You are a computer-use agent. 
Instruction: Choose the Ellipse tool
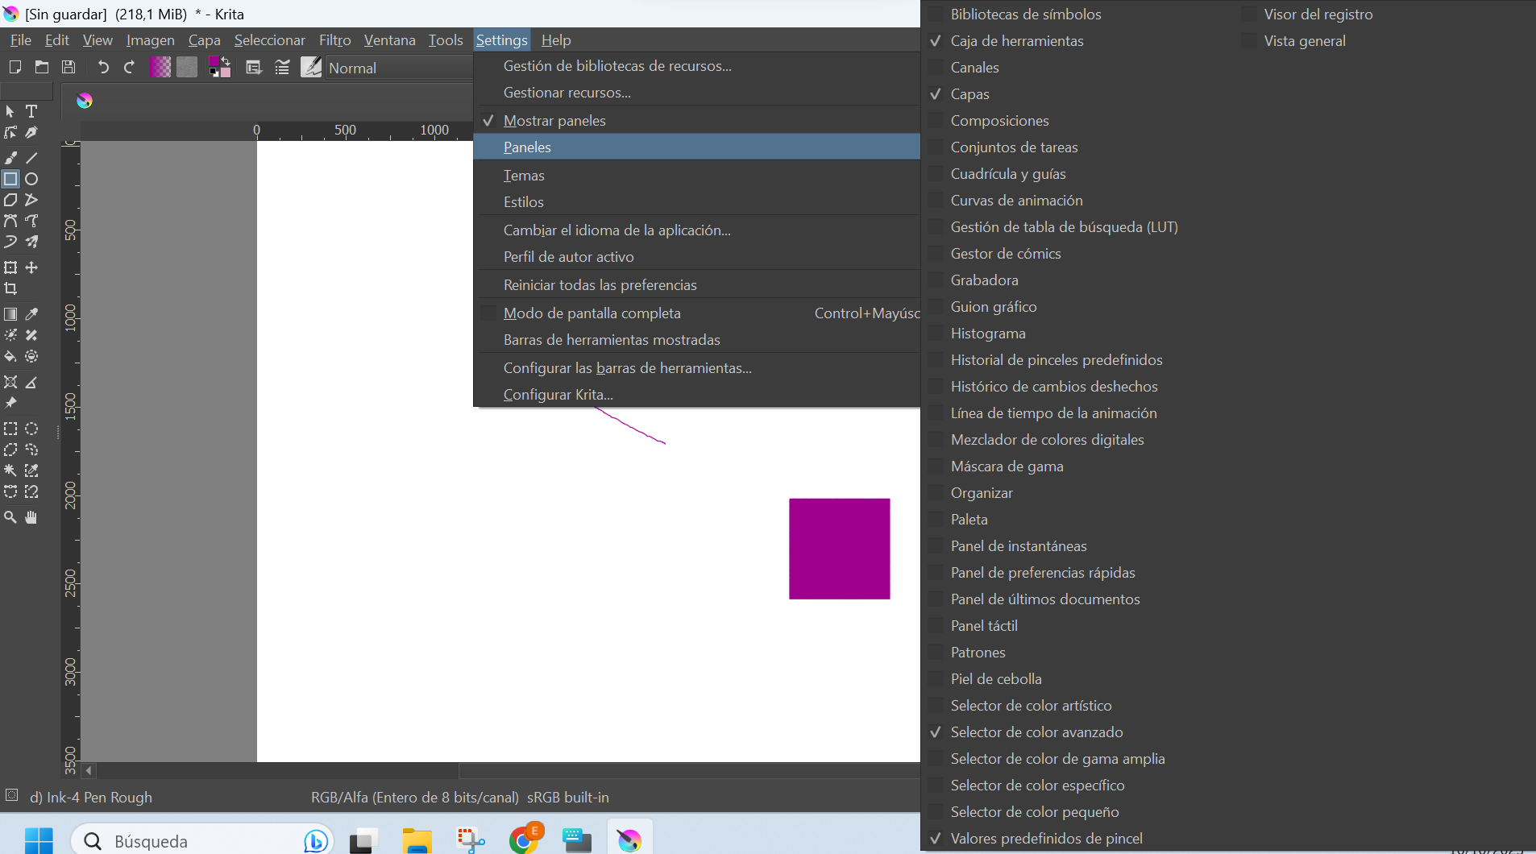[x=31, y=179]
